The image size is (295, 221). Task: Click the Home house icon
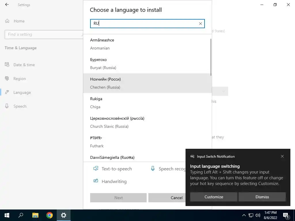(7, 21)
